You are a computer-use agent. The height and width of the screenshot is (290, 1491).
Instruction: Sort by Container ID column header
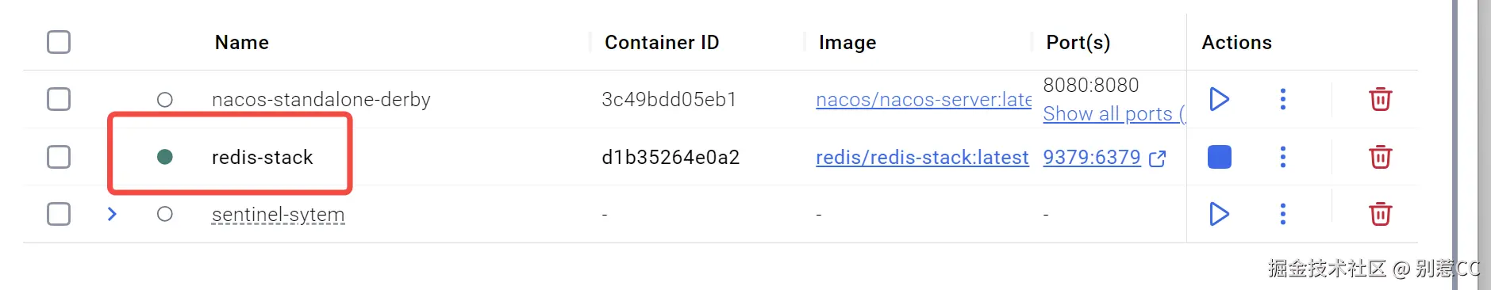(x=662, y=43)
